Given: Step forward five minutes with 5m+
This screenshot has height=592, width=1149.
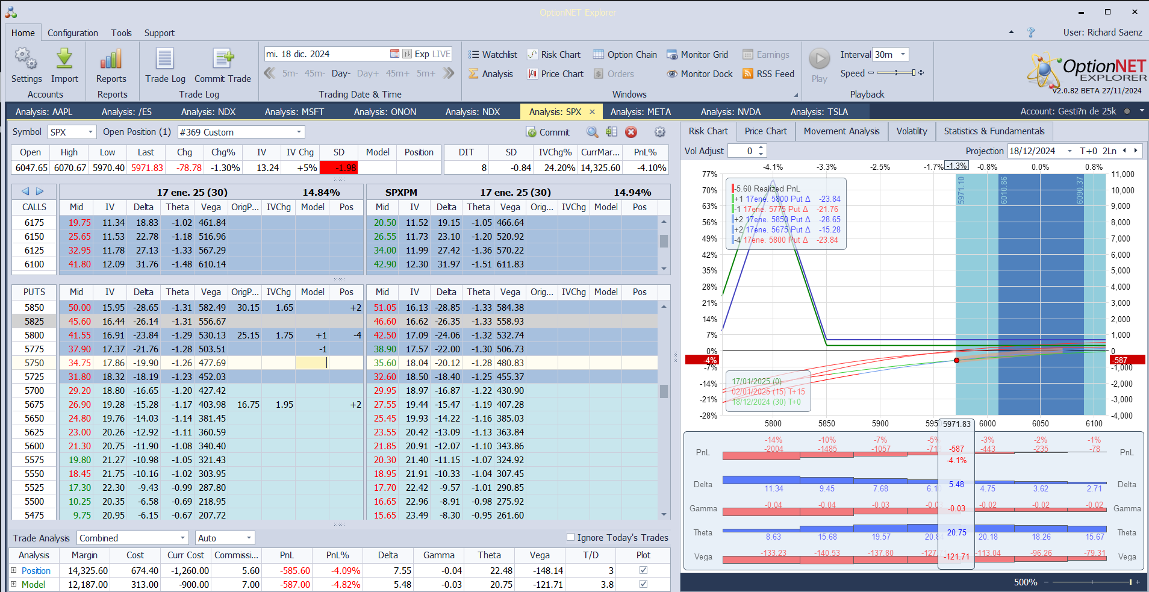Looking at the screenshot, I should pyautogui.click(x=426, y=73).
